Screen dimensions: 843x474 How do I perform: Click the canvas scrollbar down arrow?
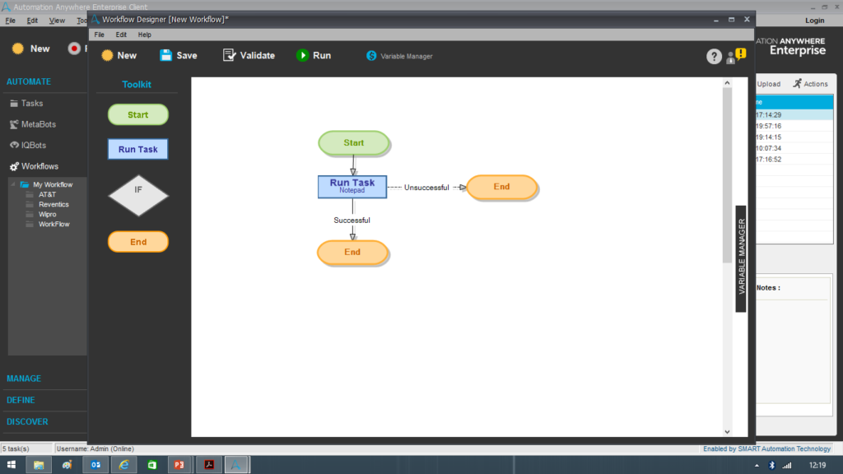[x=727, y=431]
